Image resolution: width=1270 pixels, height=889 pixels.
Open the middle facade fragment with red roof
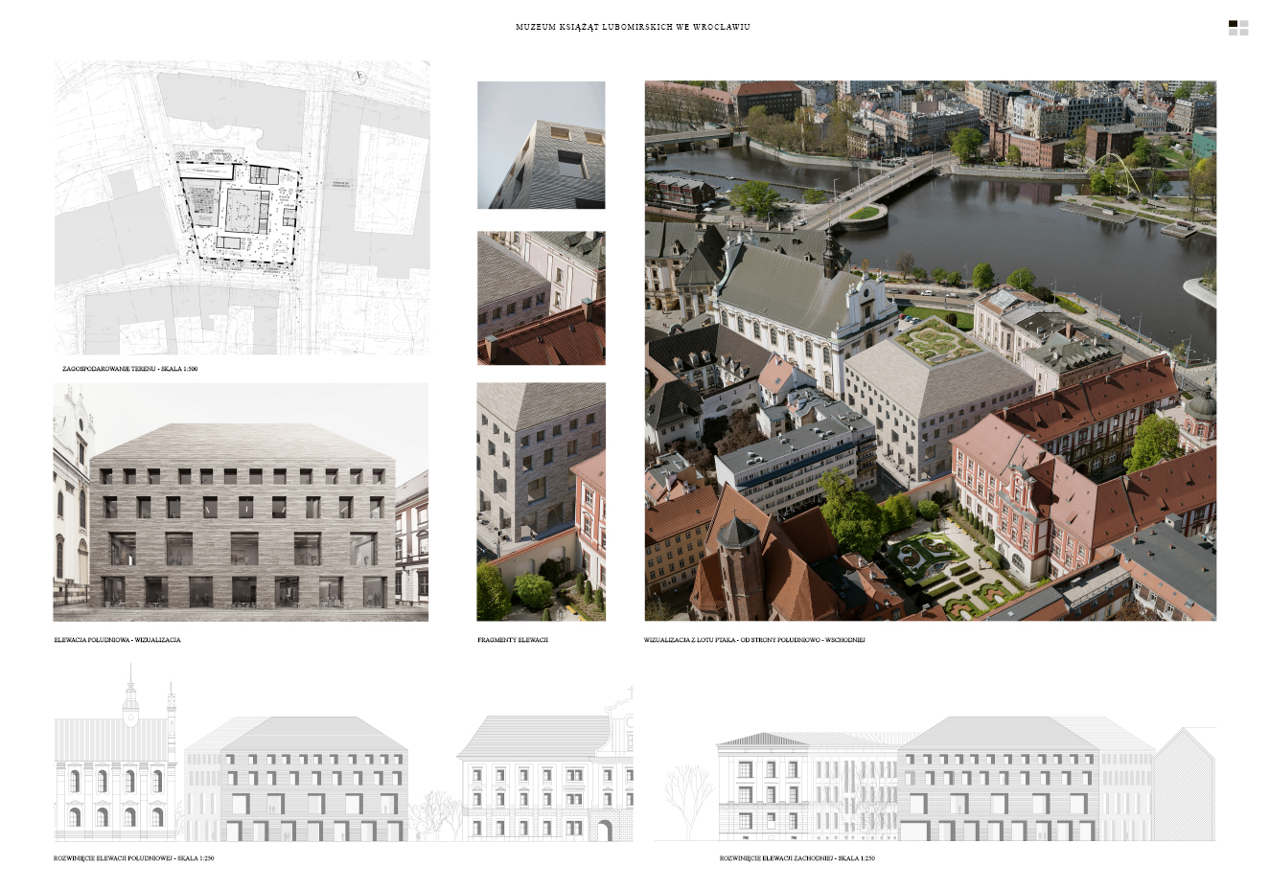[x=541, y=298]
